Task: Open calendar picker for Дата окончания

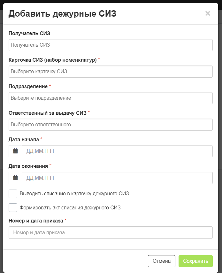Action: tap(15, 178)
